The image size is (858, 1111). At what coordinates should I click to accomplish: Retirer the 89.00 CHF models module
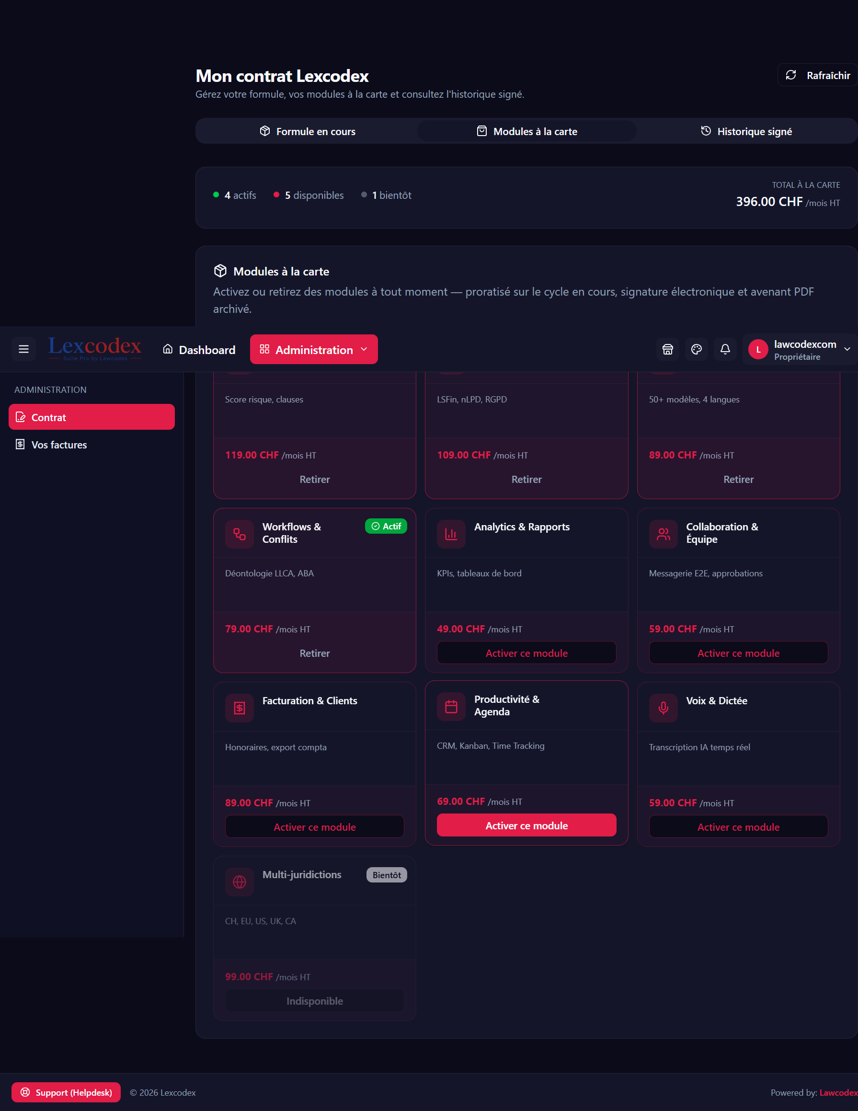pyautogui.click(x=739, y=479)
